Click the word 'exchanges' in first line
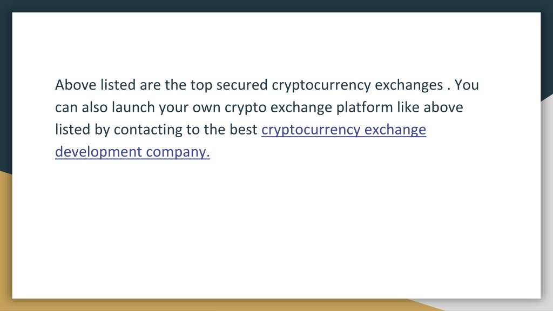Image resolution: width=553 pixels, height=311 pixels. click(409, 86)
